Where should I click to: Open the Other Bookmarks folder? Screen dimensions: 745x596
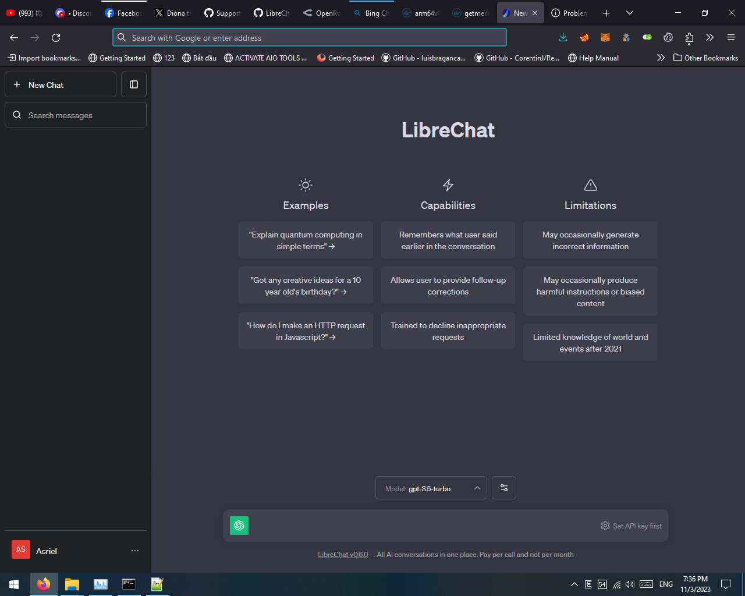(x=705, y=58)
